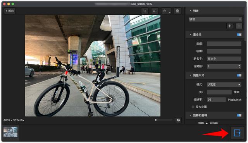248x143 pixels.
Task: Click the IMG_0068.HEIC window title
Action: (x=141, y=4)
